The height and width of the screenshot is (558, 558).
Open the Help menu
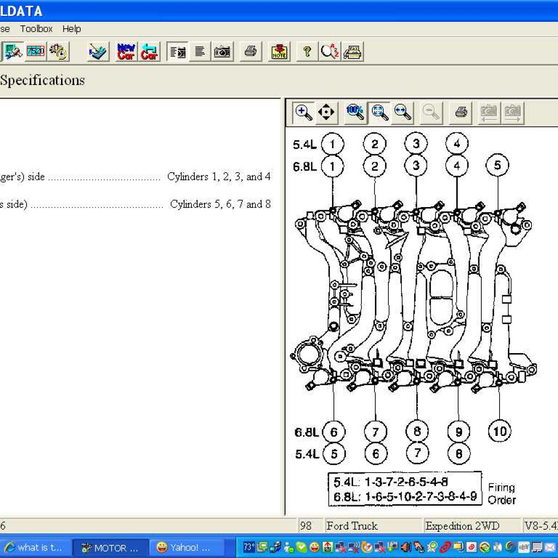tap(71, 29)
